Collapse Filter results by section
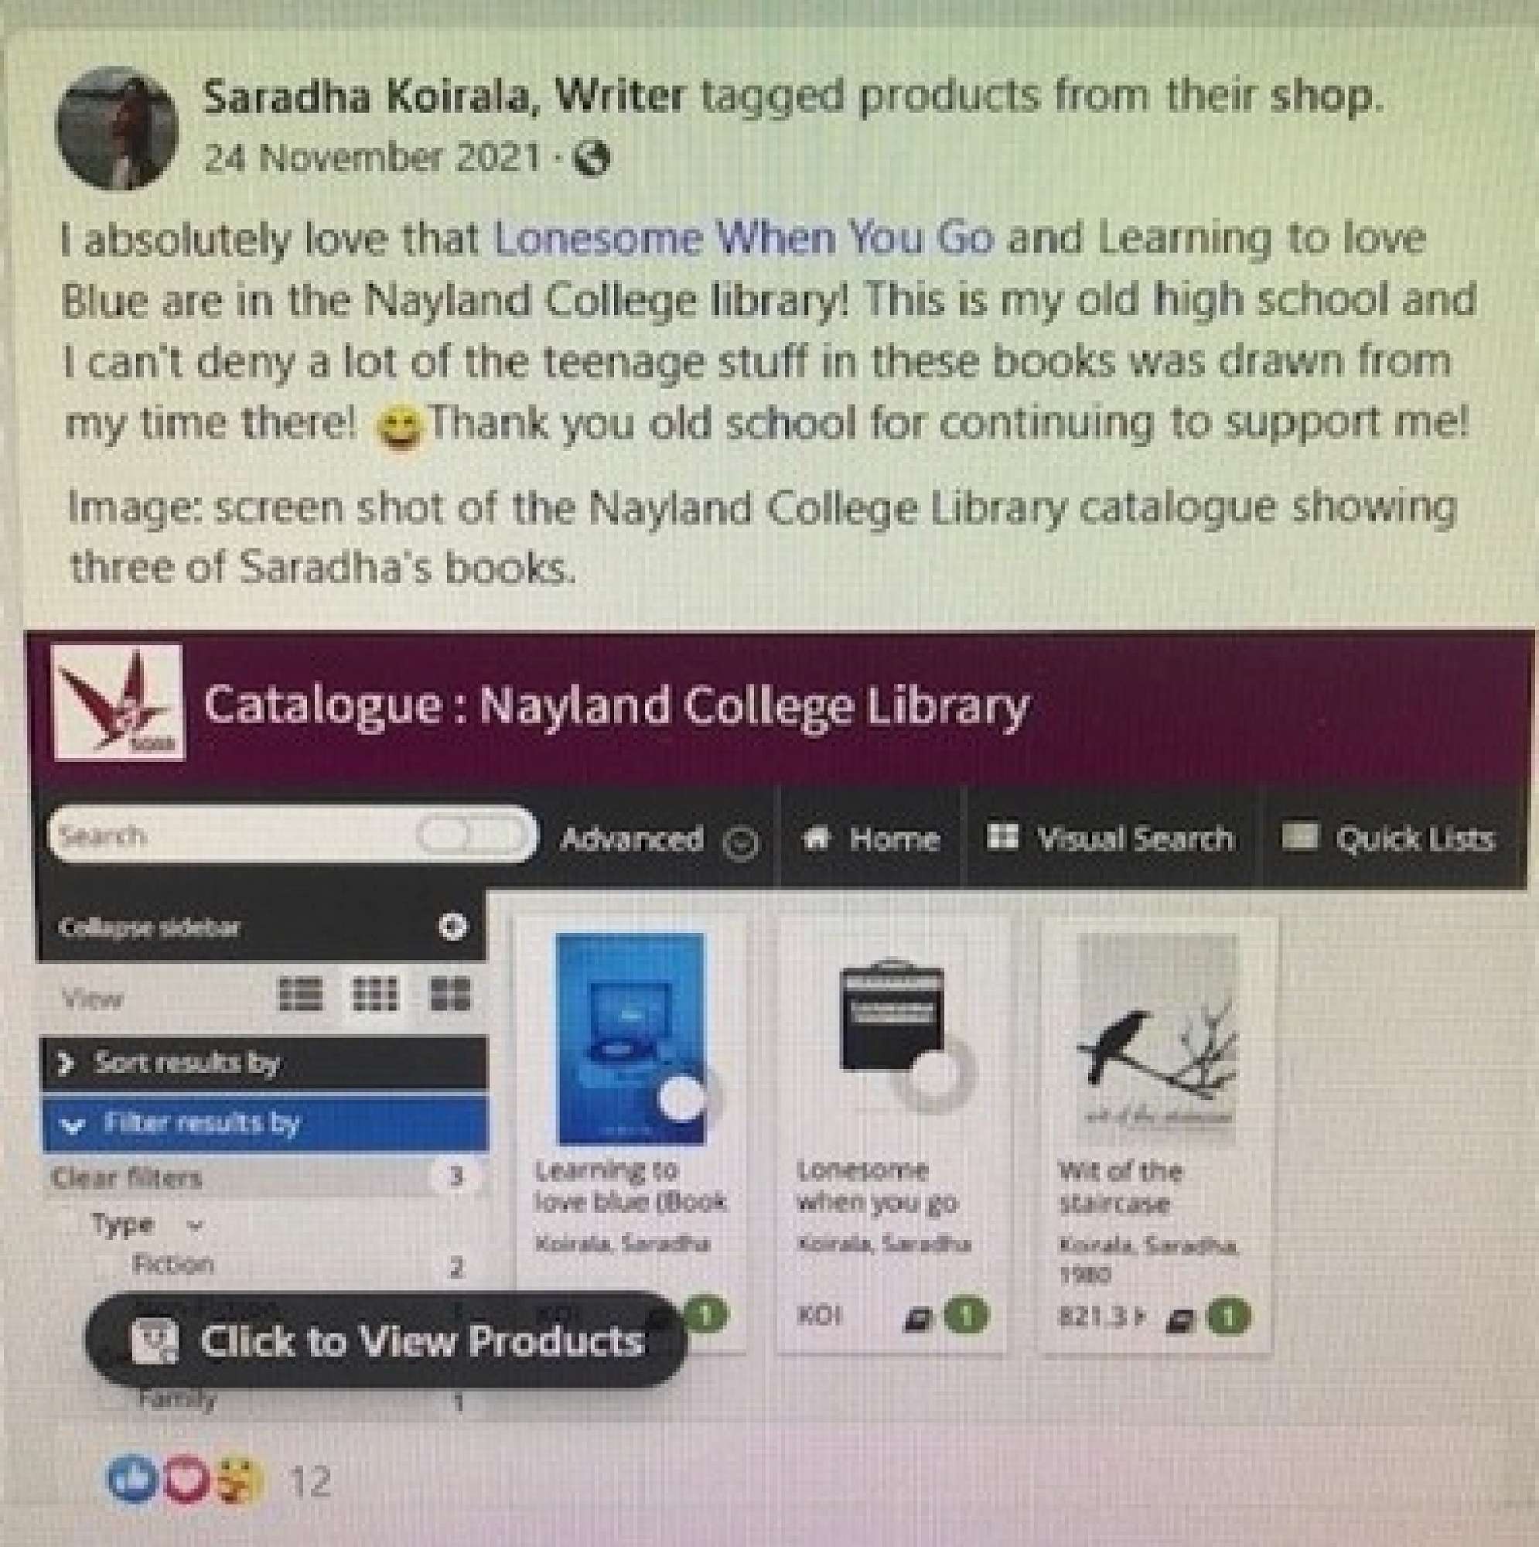Screen dimensions: 1539x1547 264,1123
